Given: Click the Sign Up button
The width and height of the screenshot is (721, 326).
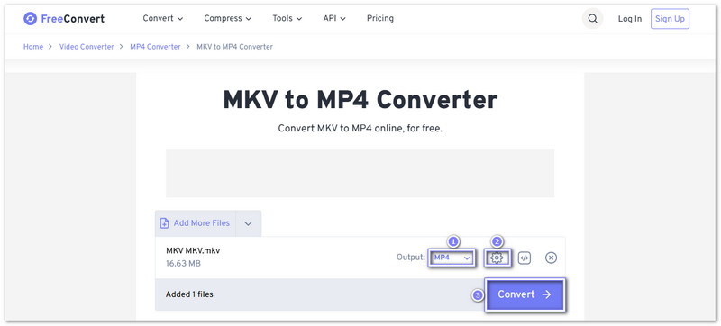Looking at the screenshot, I should point(670,19).
